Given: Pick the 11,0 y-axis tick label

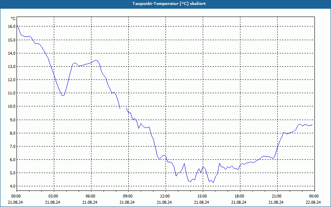Looking at the screenshot, I should [12, 93].
